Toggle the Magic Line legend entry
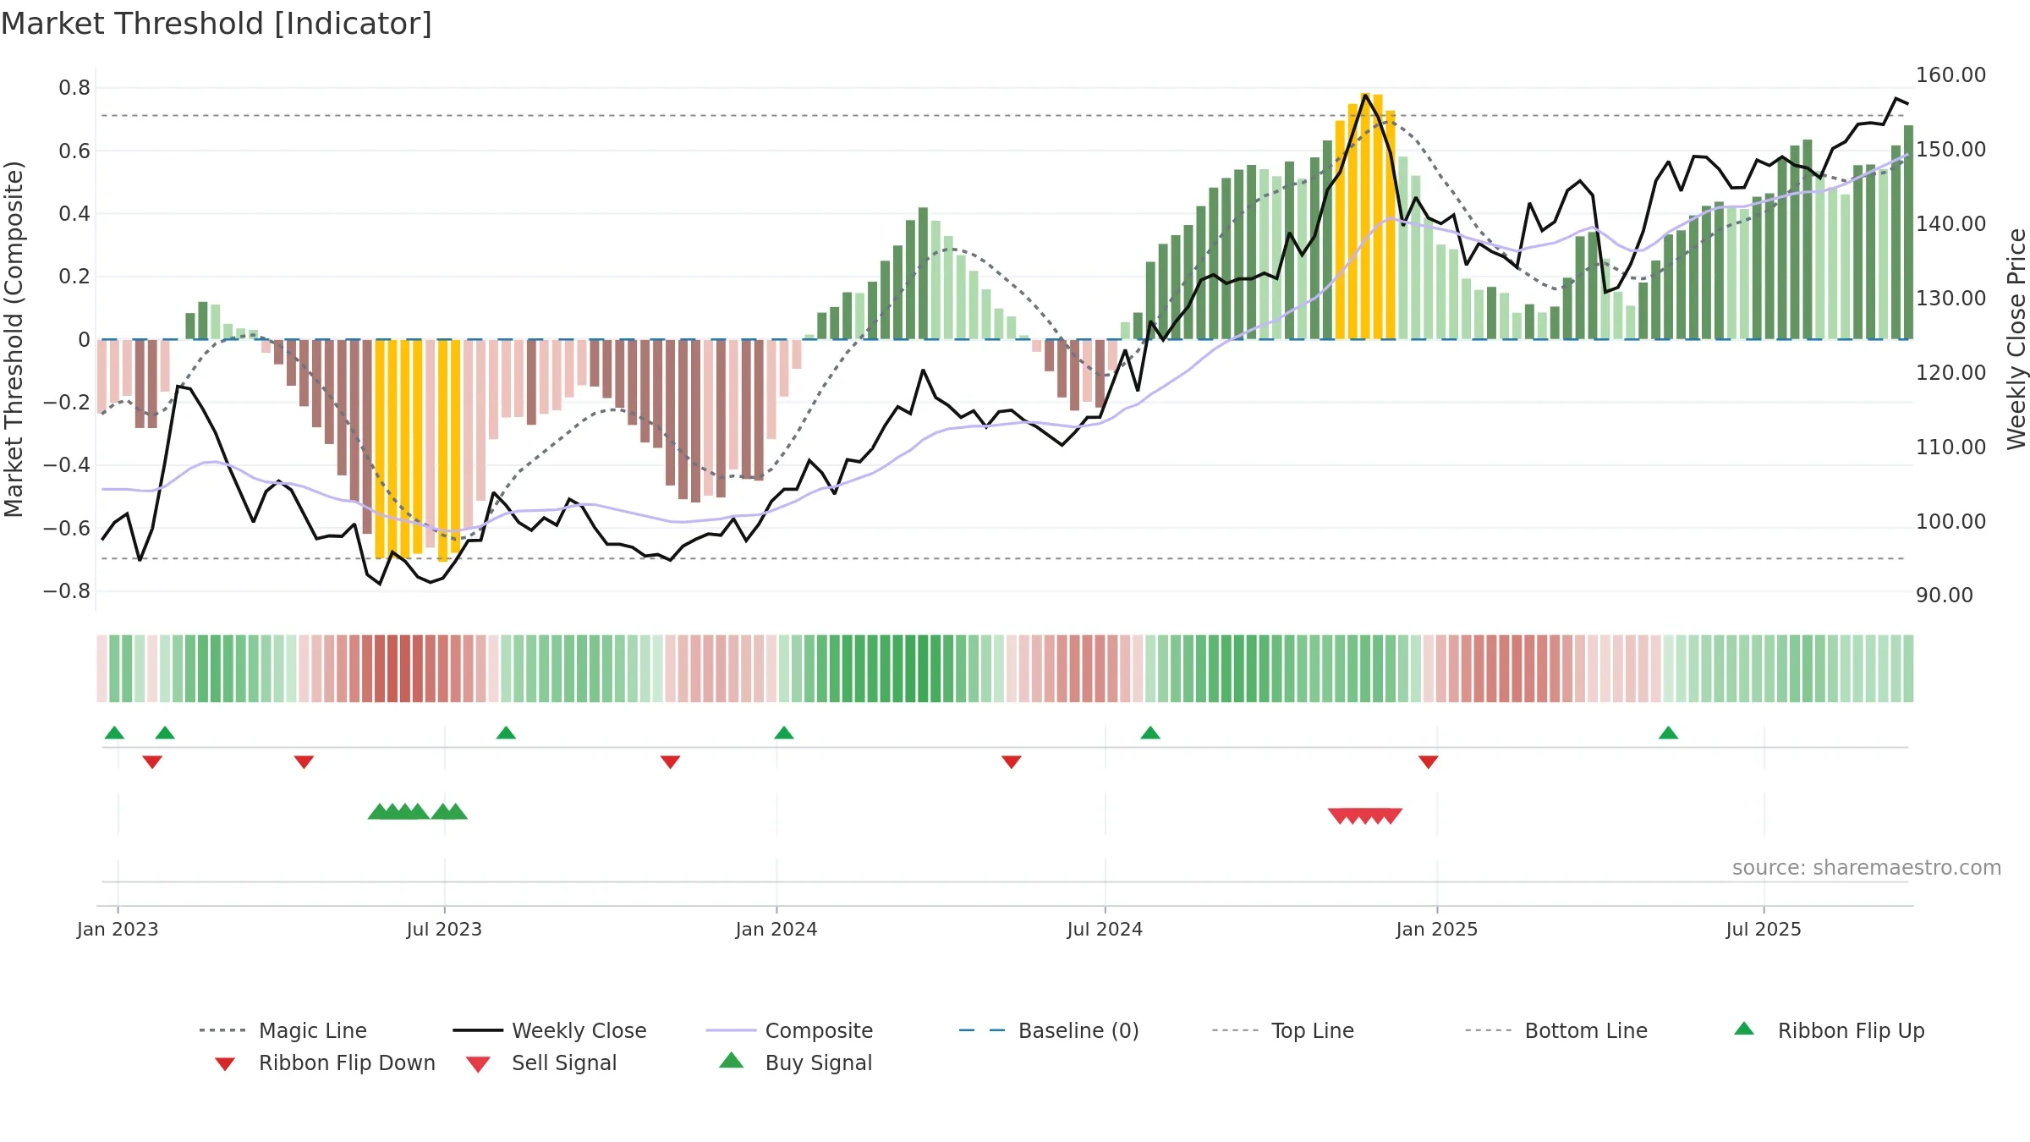This screenshot has height=1142, width=2030. coord(283,1030)
